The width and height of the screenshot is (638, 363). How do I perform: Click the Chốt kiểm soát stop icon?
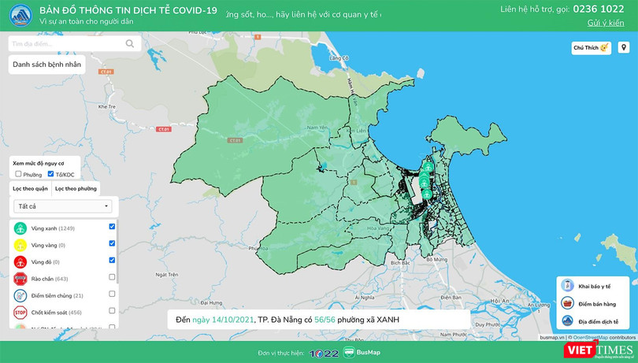tap(20, 312)
